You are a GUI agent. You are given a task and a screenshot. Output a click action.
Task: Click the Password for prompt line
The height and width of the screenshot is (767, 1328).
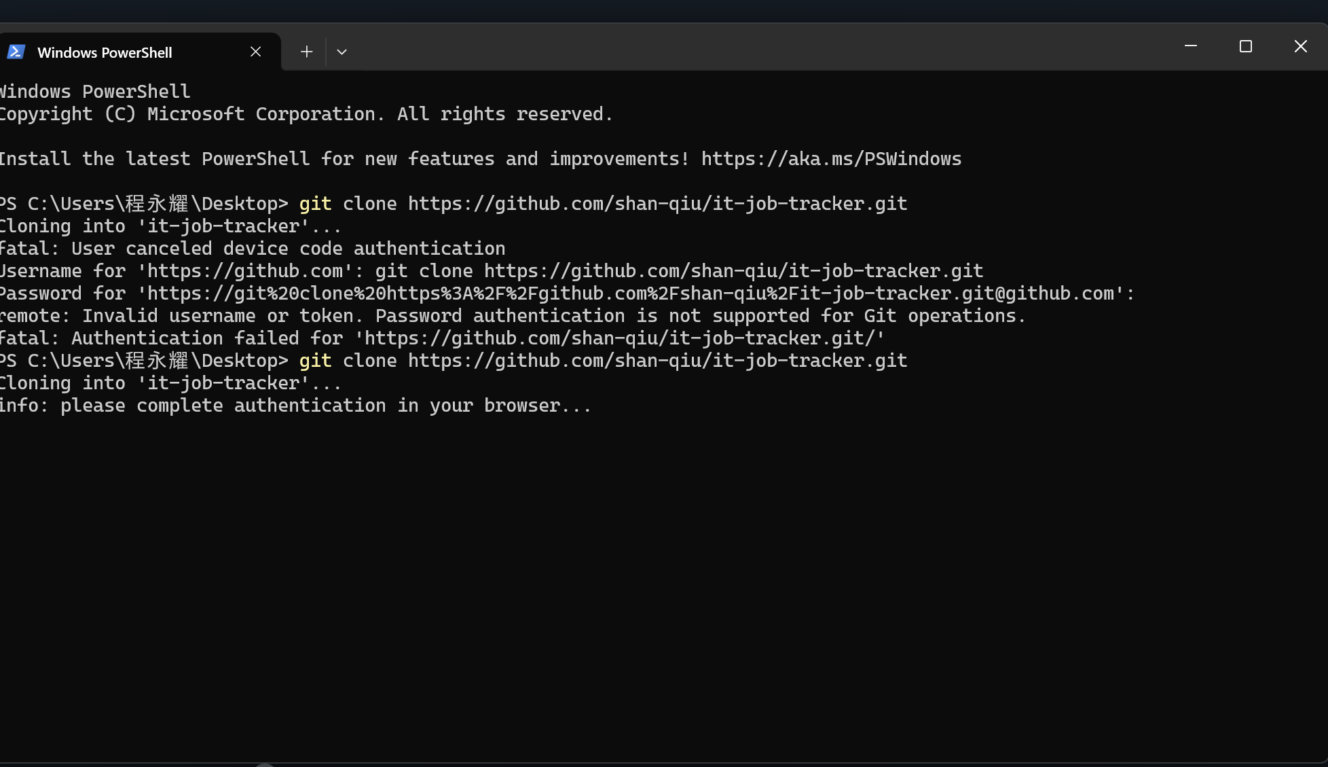coord(566,293)
